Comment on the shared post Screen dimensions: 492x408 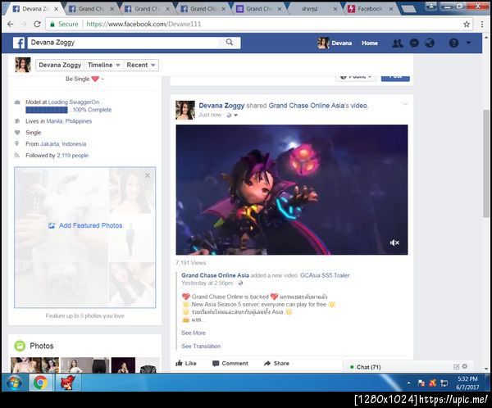click(x=230, y=363)
